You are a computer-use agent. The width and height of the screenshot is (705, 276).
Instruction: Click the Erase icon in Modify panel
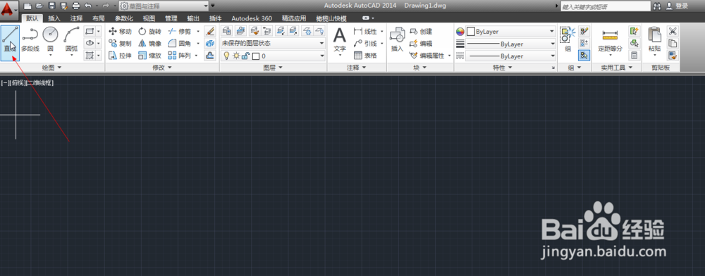pyautogui.click(x=210, y=31)
